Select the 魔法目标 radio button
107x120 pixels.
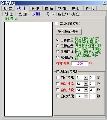58,57
